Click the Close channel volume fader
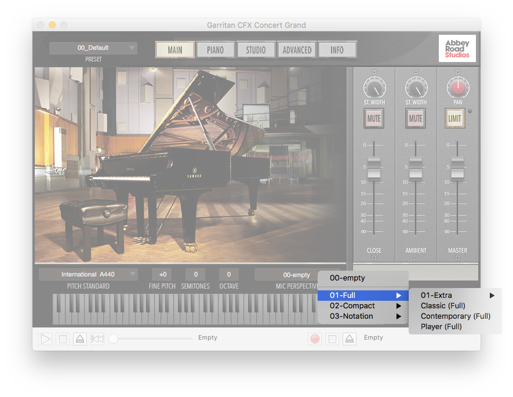The image size is (513, 397). click(x=374, y=169)
